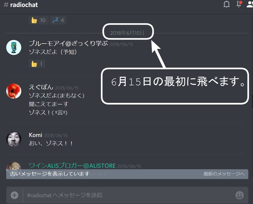This screenshot has height=204, width=253.
Task: Click username ワインALISブロガー@ALISTORE
Action: click(72, 165)
